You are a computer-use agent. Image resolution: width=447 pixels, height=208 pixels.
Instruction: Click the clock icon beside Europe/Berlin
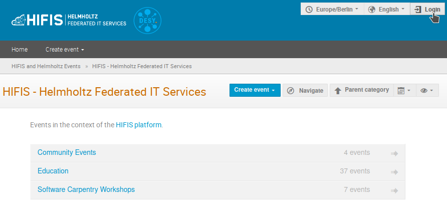click(309, 10)
